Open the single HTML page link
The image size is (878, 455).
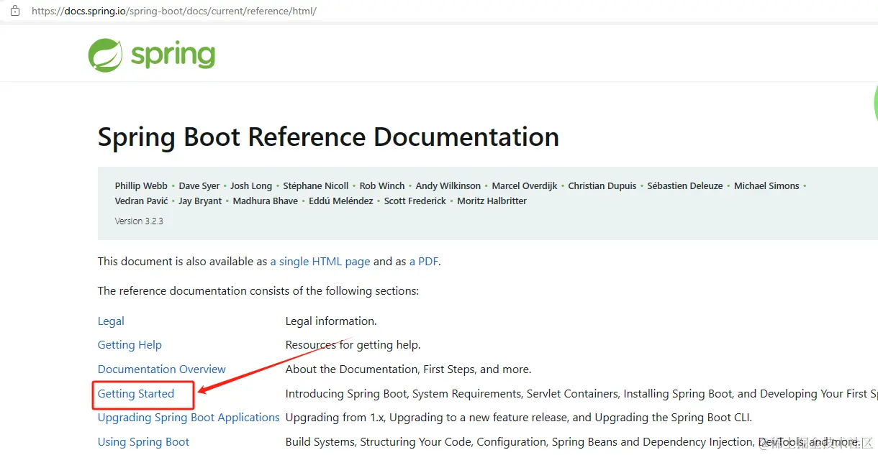click(x=320, y=262)
